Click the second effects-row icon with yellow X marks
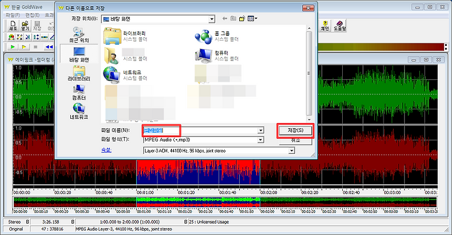 pyautogui.click(x=19, y=37)
